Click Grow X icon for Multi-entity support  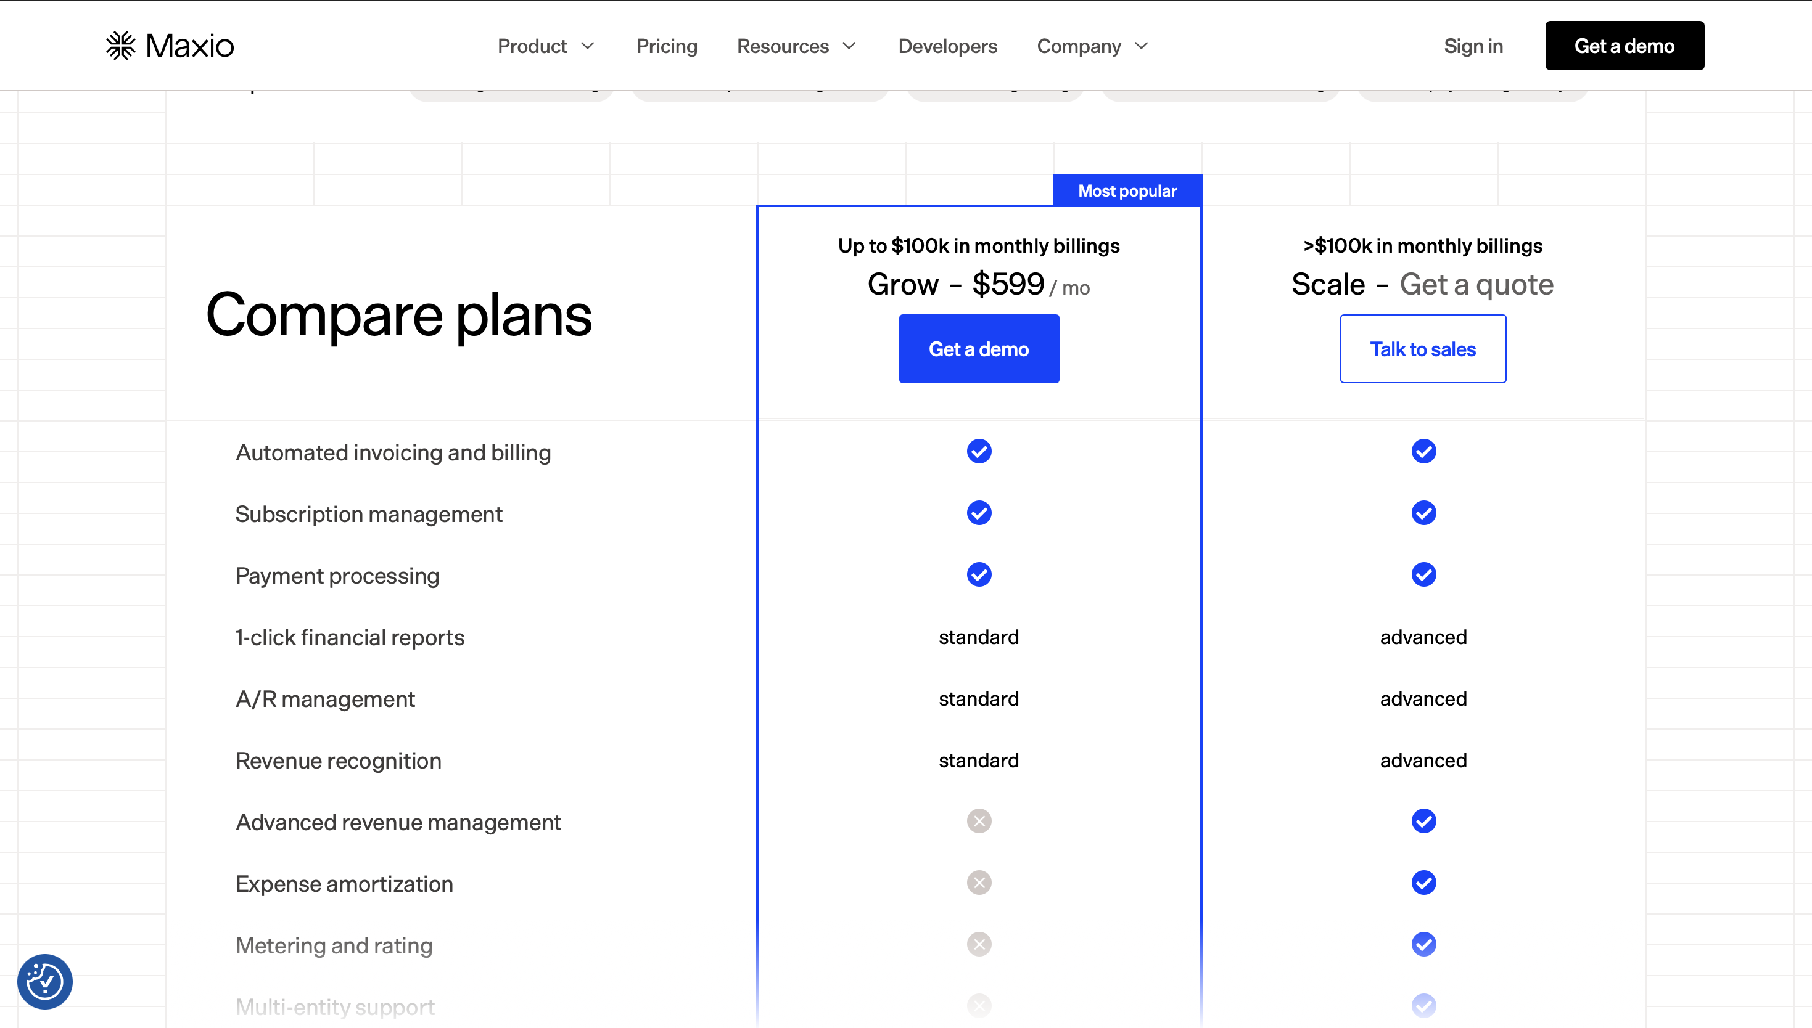pos(979,1005)
